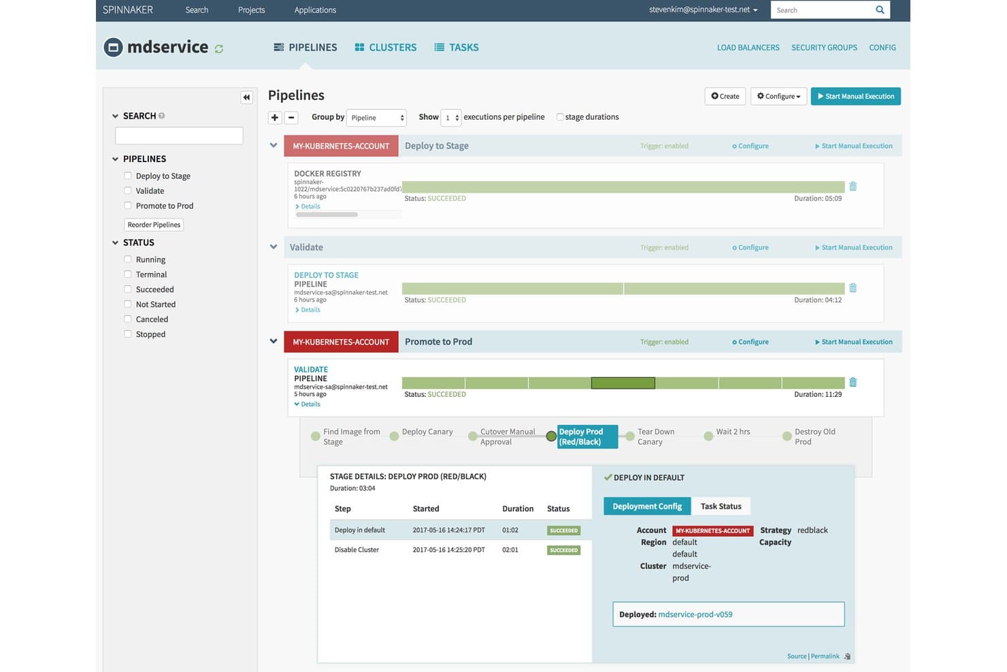Select the Wait 2 hrs stage
The image size is (1007, 672).
click(x=708, y=436)
